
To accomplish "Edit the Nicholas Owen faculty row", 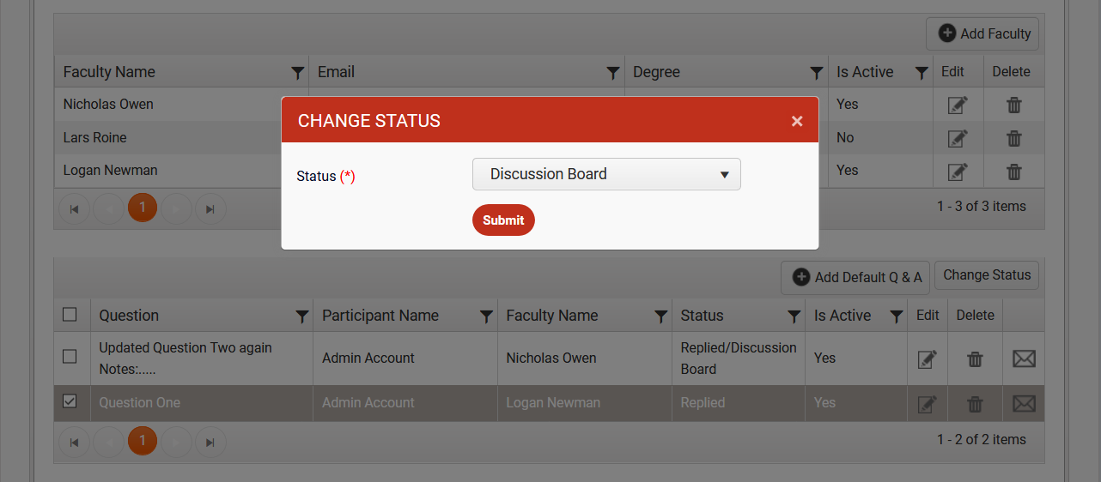I will coord(958,105).
